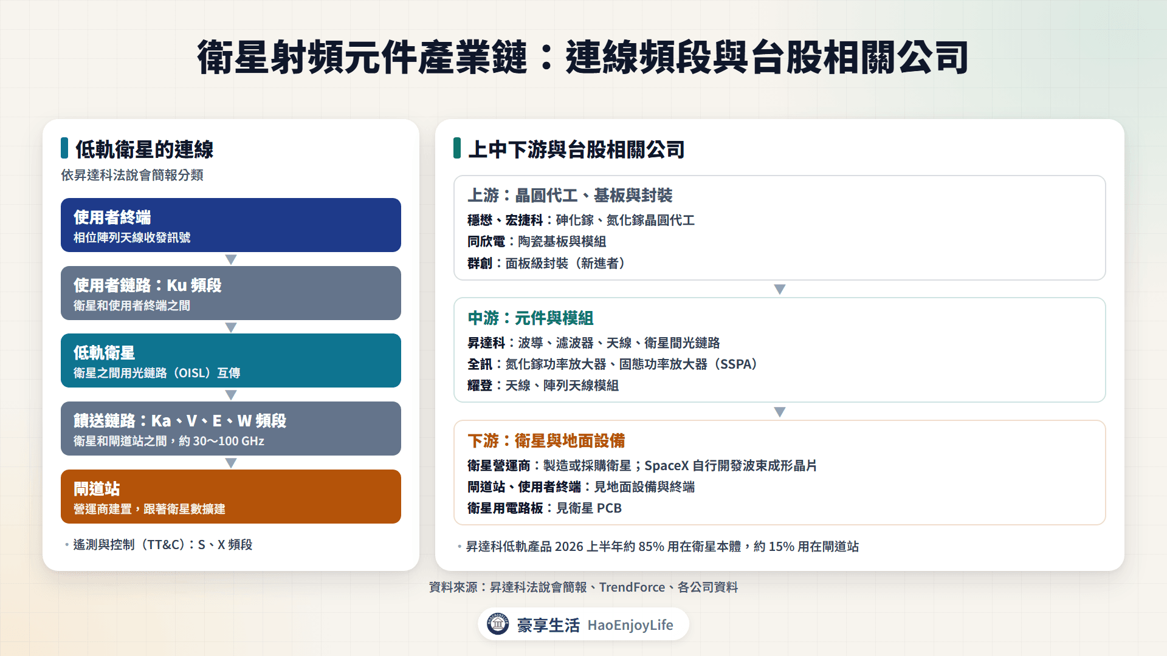
Task: Click the text 衛星和使用者終端之間
Action: coord(132,306)
